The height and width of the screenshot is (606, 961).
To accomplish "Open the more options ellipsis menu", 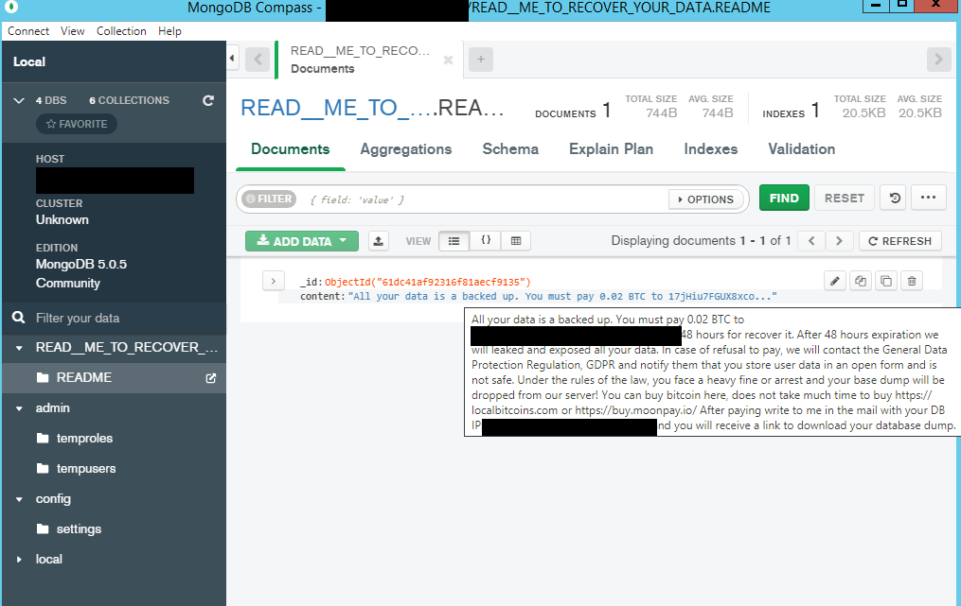I will [928, 198].
